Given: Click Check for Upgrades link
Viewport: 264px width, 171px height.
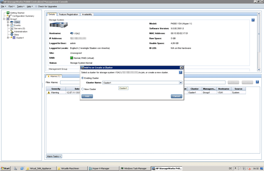Looking at the screenshot, I should pos(47,6).
